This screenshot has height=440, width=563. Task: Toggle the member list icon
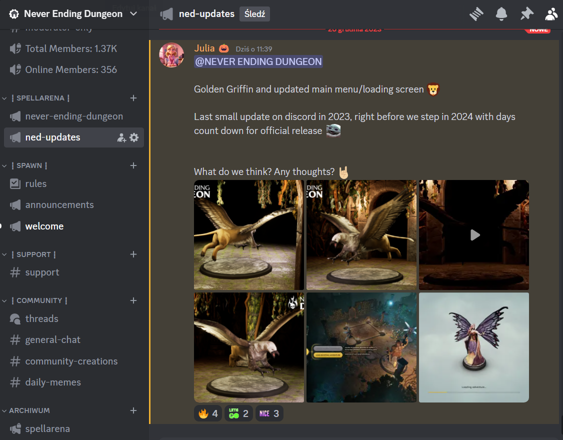551,14
